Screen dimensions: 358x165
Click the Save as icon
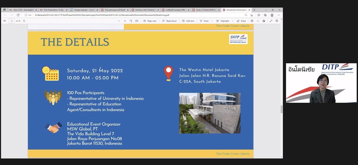pos(264,21)
